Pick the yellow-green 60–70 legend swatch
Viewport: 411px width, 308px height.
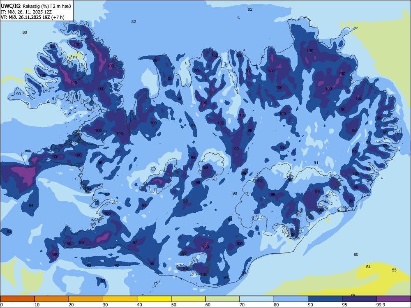(x=222, y=299)
